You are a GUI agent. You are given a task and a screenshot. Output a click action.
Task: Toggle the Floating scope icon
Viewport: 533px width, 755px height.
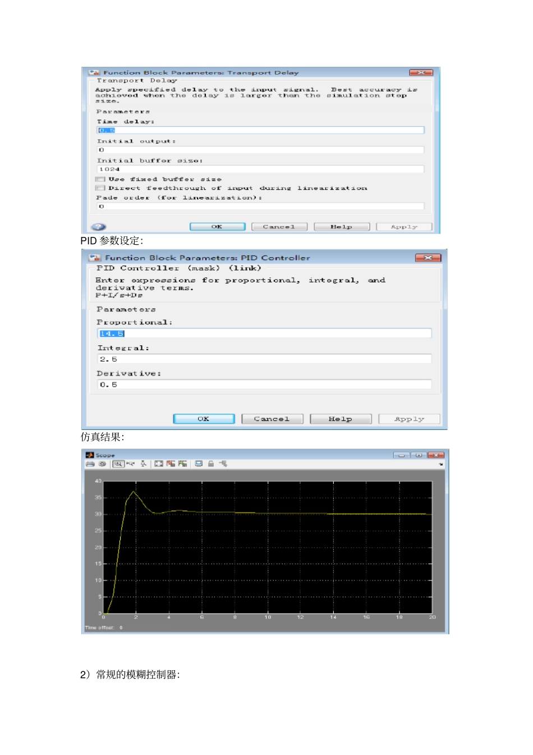coord(199,464)
